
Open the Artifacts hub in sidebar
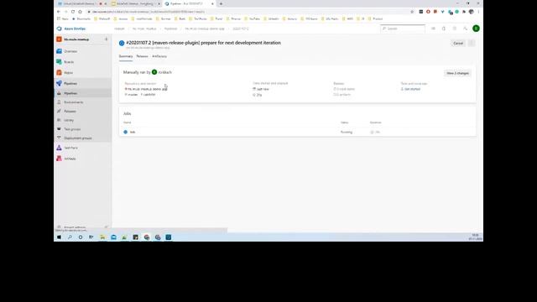click(x=70, y=159)
